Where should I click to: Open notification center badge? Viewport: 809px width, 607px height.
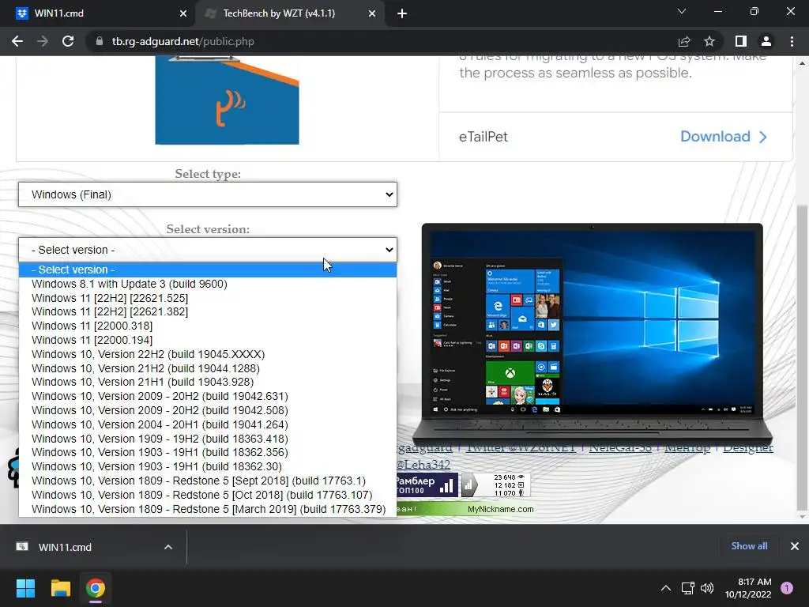tap(787, 588)
